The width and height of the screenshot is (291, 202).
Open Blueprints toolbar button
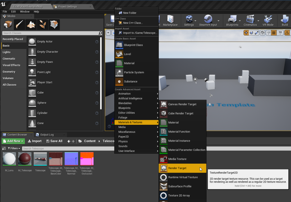[x=232, y=20]
